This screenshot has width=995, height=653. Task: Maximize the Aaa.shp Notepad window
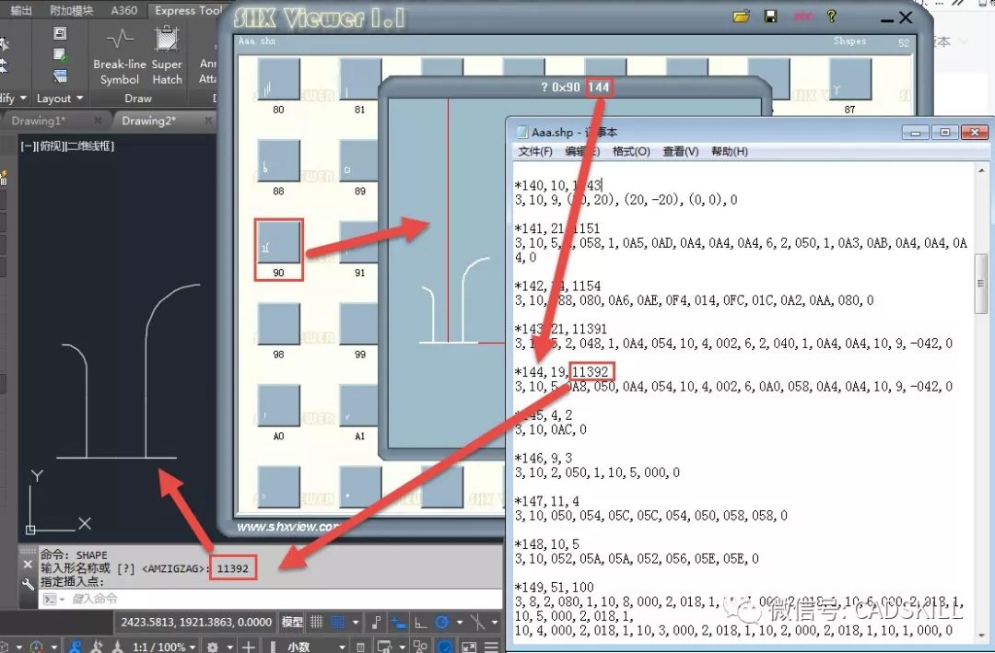(945, 132)
